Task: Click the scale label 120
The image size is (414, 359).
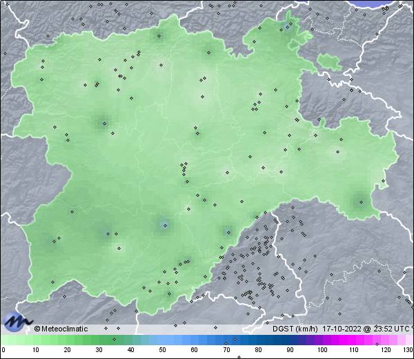Action: coord(386,350)
